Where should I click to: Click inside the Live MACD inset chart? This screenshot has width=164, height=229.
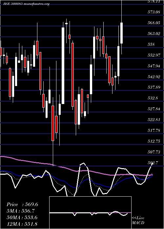coord(90,213)
